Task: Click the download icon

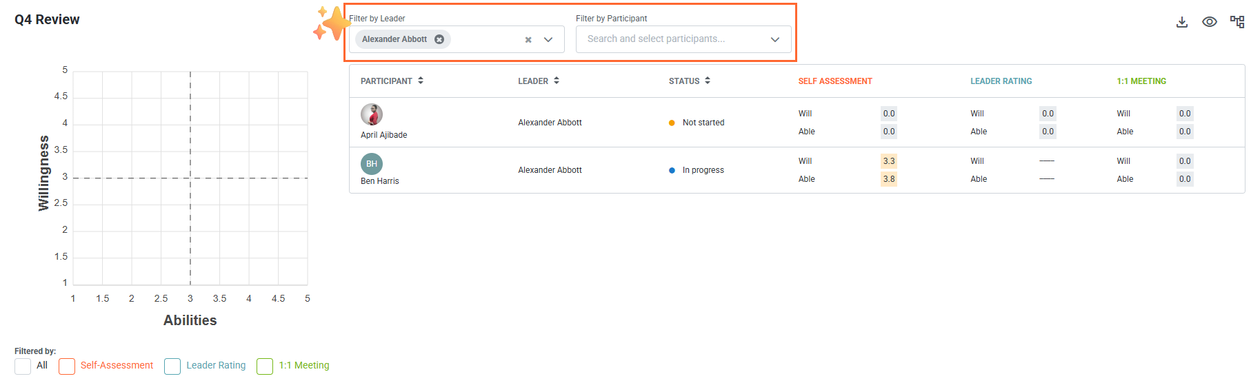Action: click(x=1181, y=22)
